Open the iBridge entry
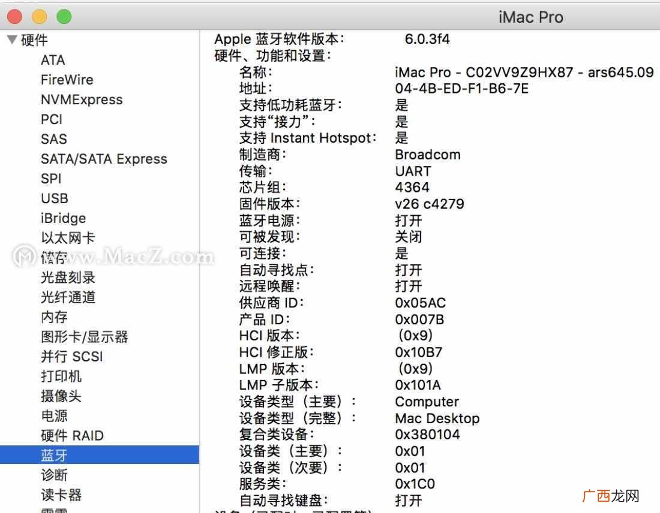The width and height of the screenshot is (660, 513). pos(63,218)
